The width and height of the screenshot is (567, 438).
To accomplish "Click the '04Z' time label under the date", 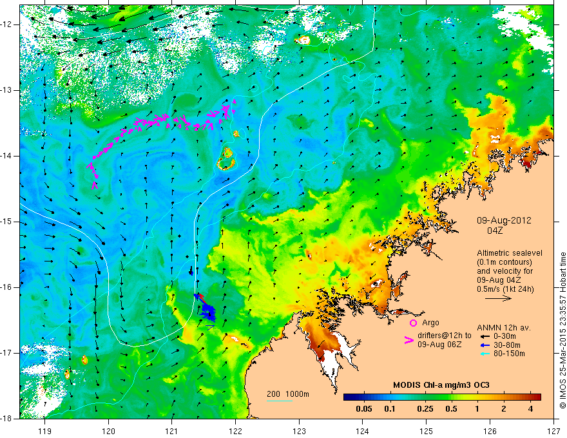I will [495, 231].
